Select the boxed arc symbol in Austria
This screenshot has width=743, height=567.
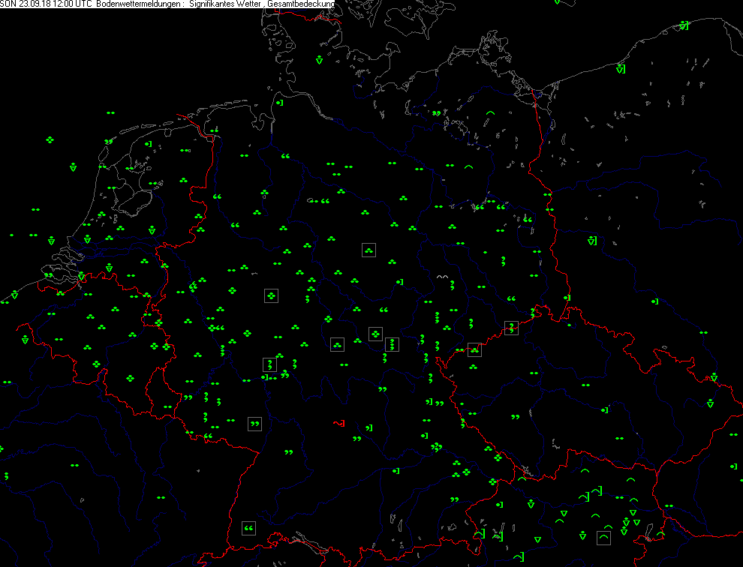[x=604, y=538]
